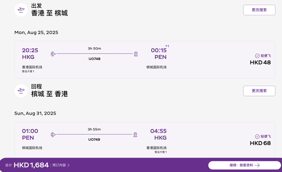282x172 pixels.
Task: Click the plane icon on flight UO748 route
Action: coord(53,54)
